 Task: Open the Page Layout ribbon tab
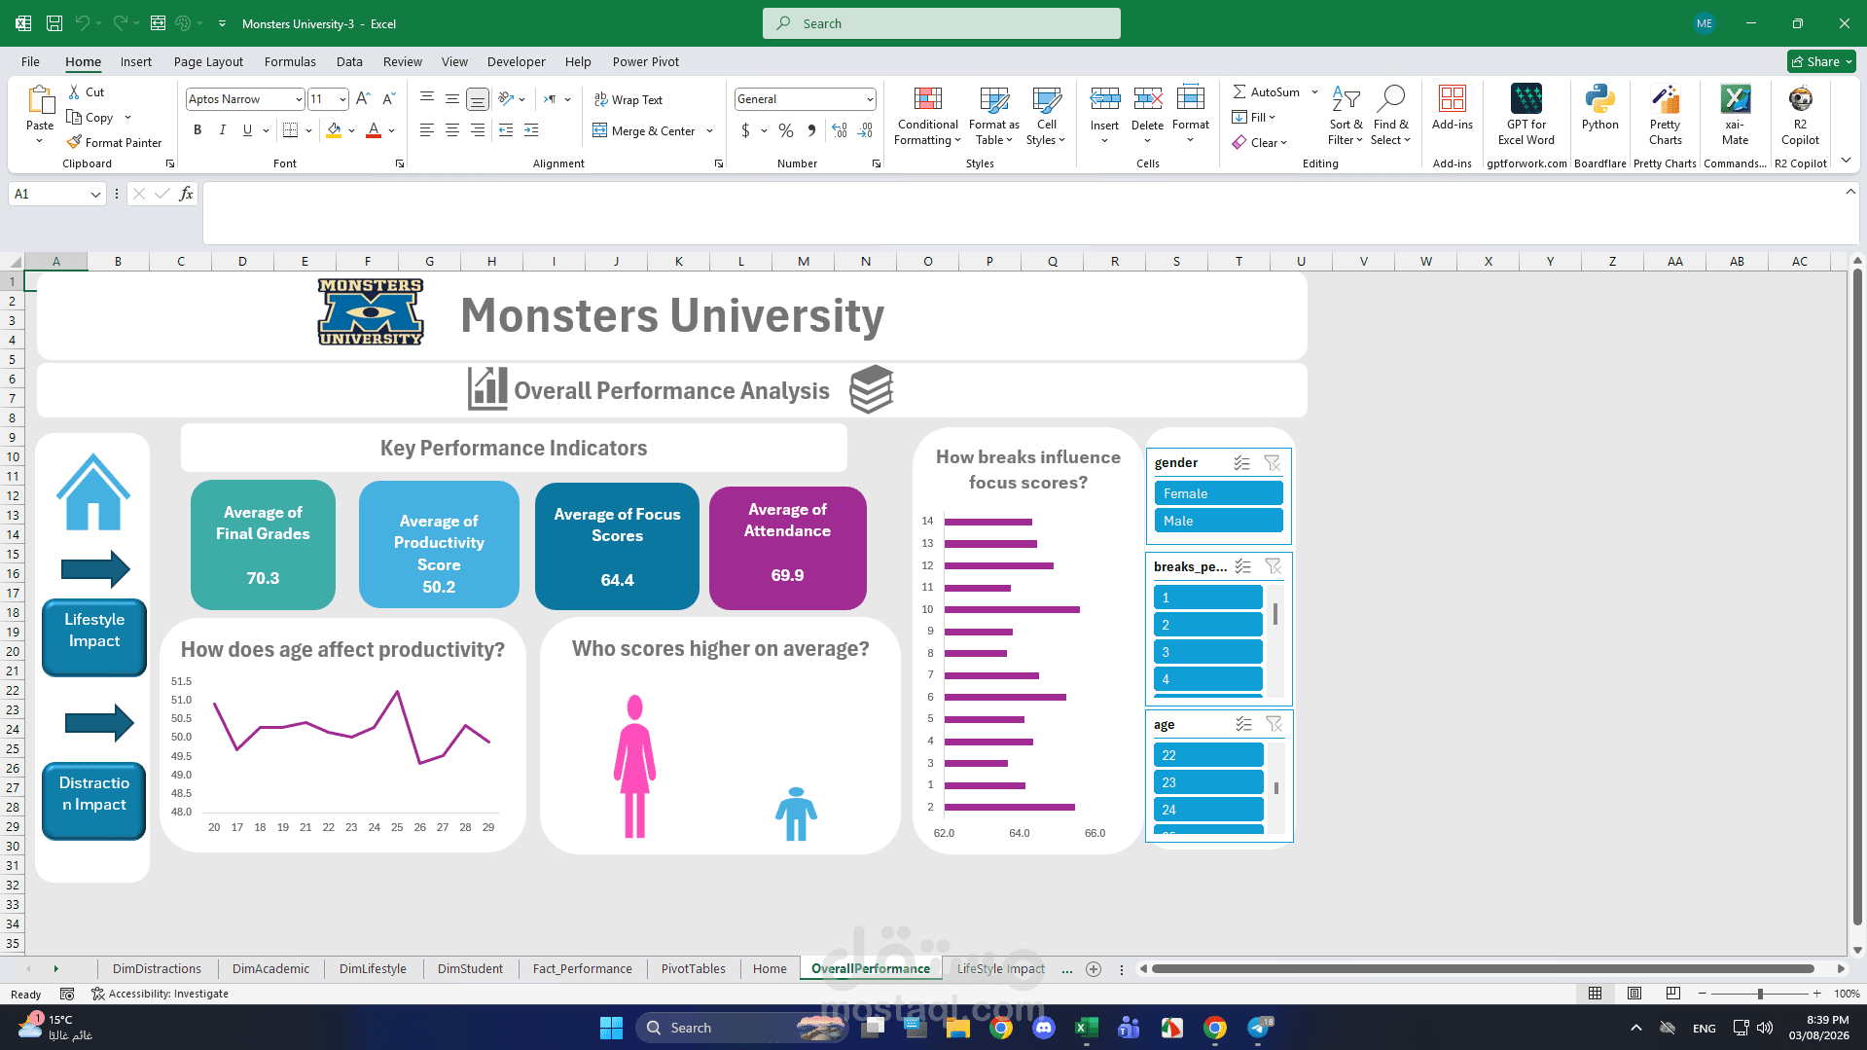pos(208,61)
